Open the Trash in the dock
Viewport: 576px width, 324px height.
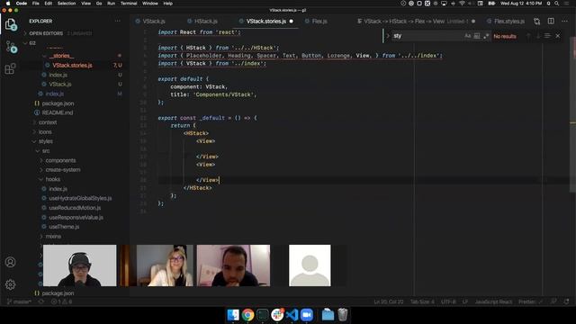(x=342, y=315)
